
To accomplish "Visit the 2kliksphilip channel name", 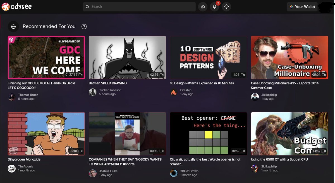I will [269, 166].
